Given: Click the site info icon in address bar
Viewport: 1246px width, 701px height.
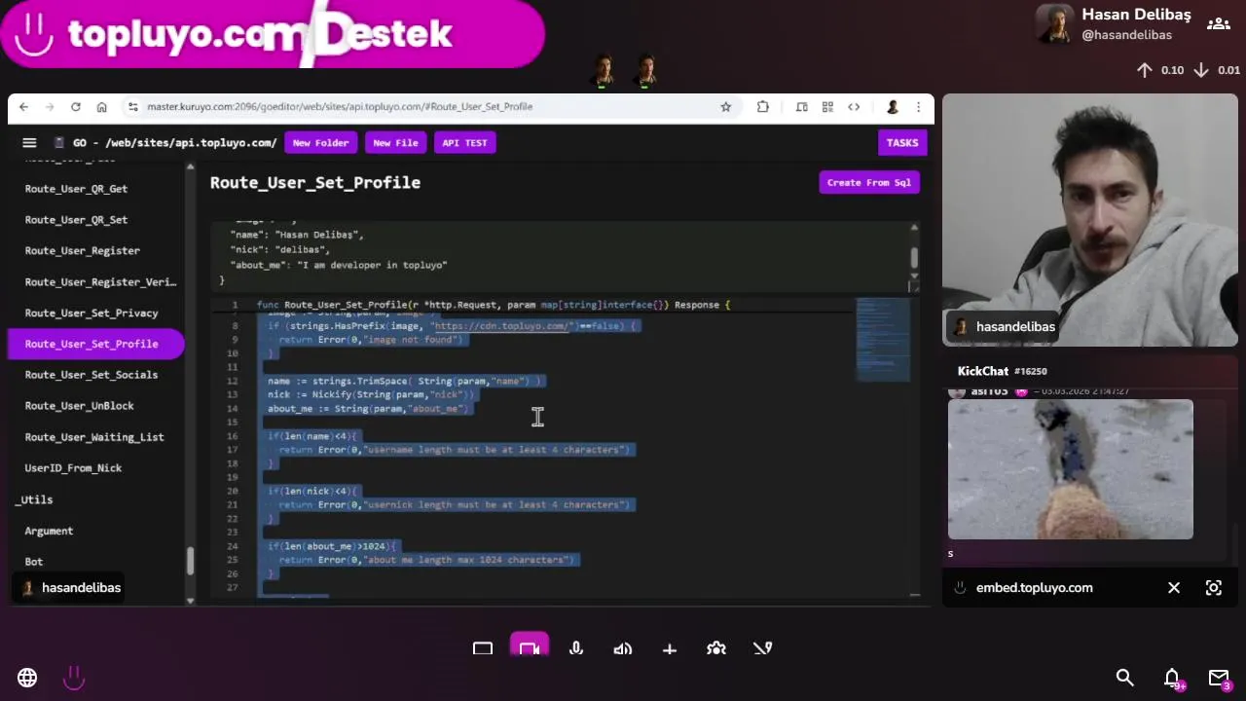Looking at the screenshot, I should (131, 107).
